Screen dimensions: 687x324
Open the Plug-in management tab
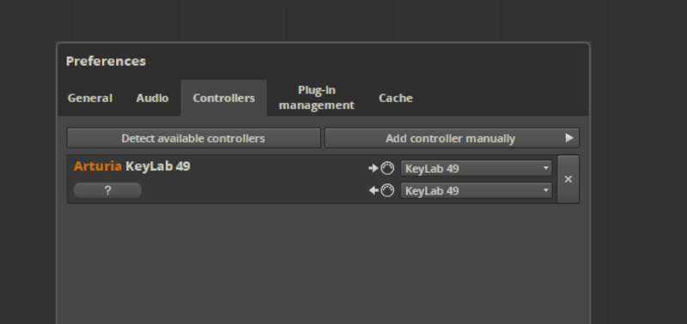pos(316,98)
